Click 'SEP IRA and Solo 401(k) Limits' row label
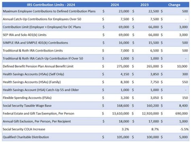 point(25,35)
